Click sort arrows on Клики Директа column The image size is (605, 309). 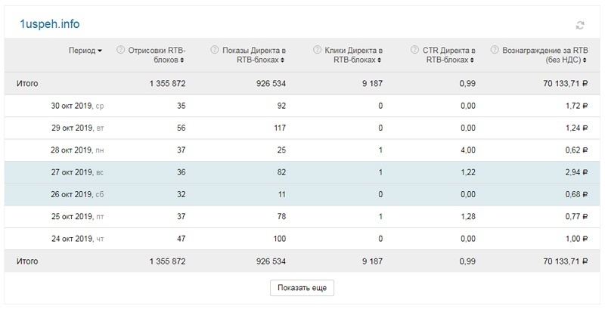click(381, 60)
